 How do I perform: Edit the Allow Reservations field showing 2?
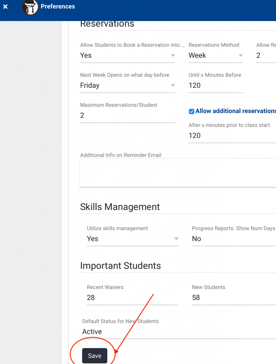[x=265, y=55]
